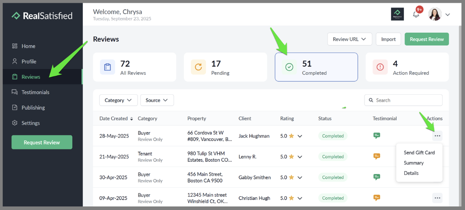Image resolution: width=465 pixels, height=210 pixels.
Task: Open actions ellipsis for Jack Hughman row
Action: coord(437,136)
